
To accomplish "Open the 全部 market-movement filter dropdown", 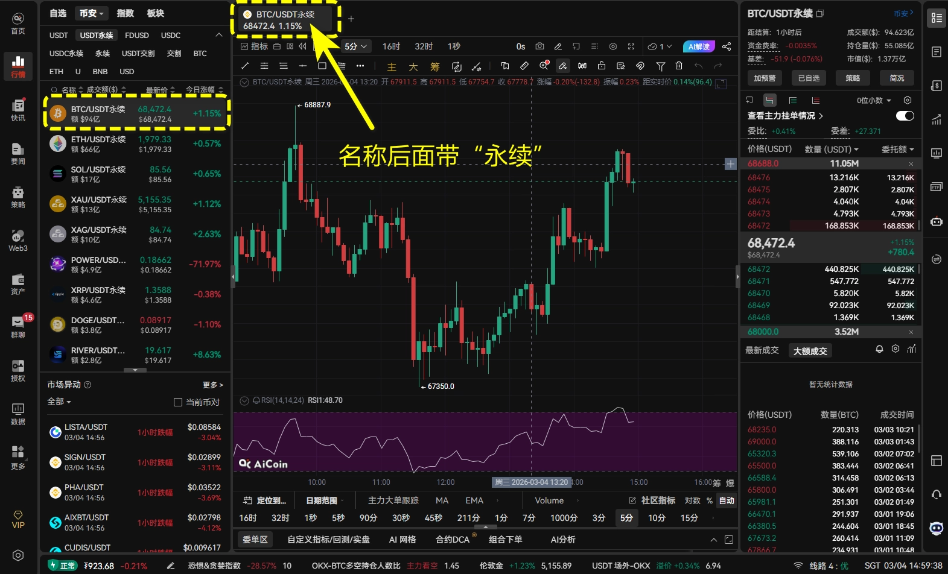I will click(x=59, y=402).
